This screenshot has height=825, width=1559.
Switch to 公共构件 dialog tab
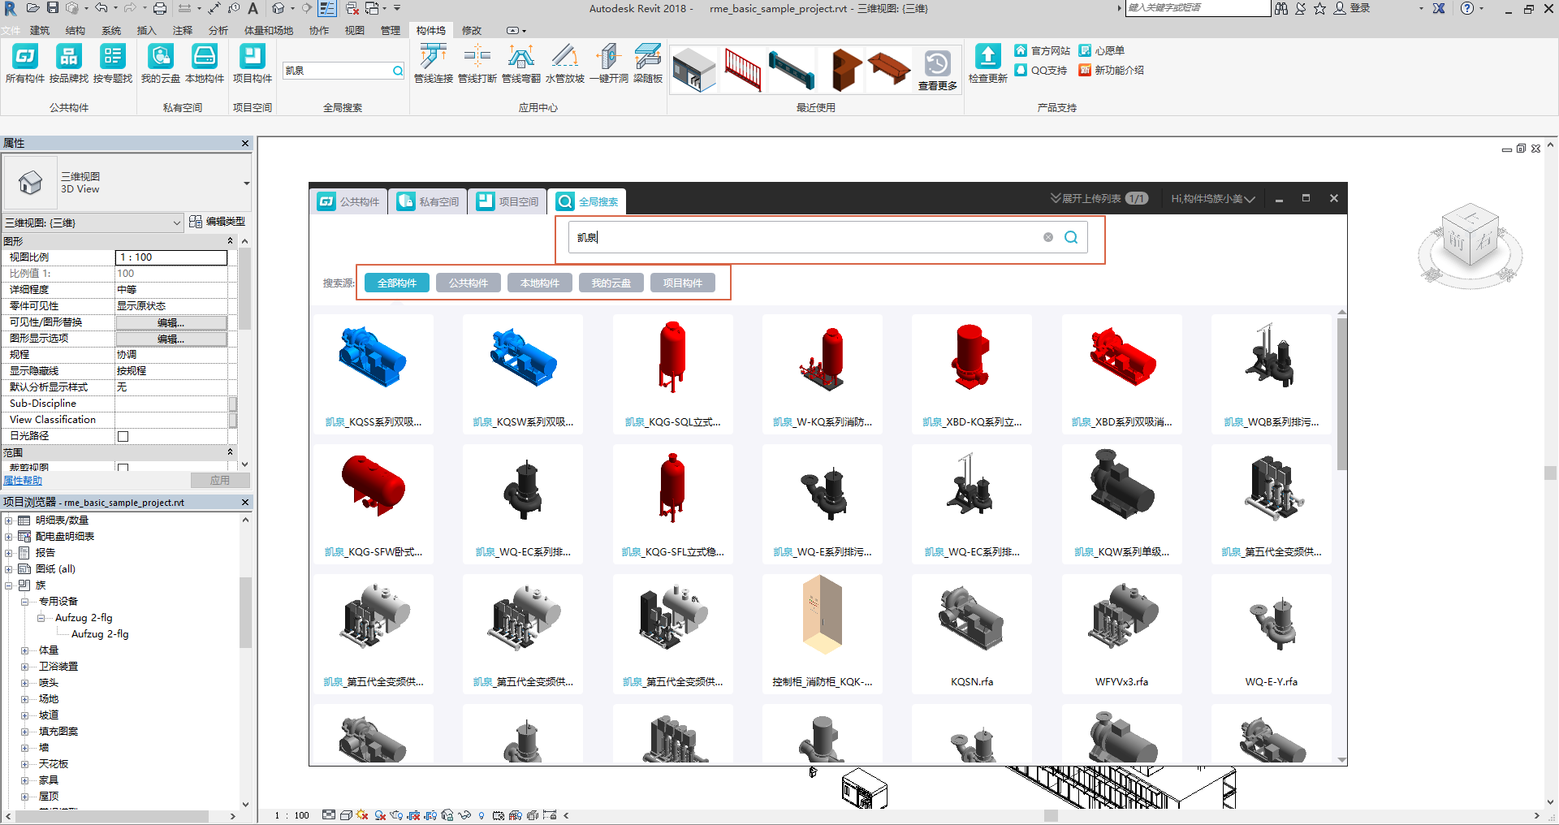coord(349,201)
